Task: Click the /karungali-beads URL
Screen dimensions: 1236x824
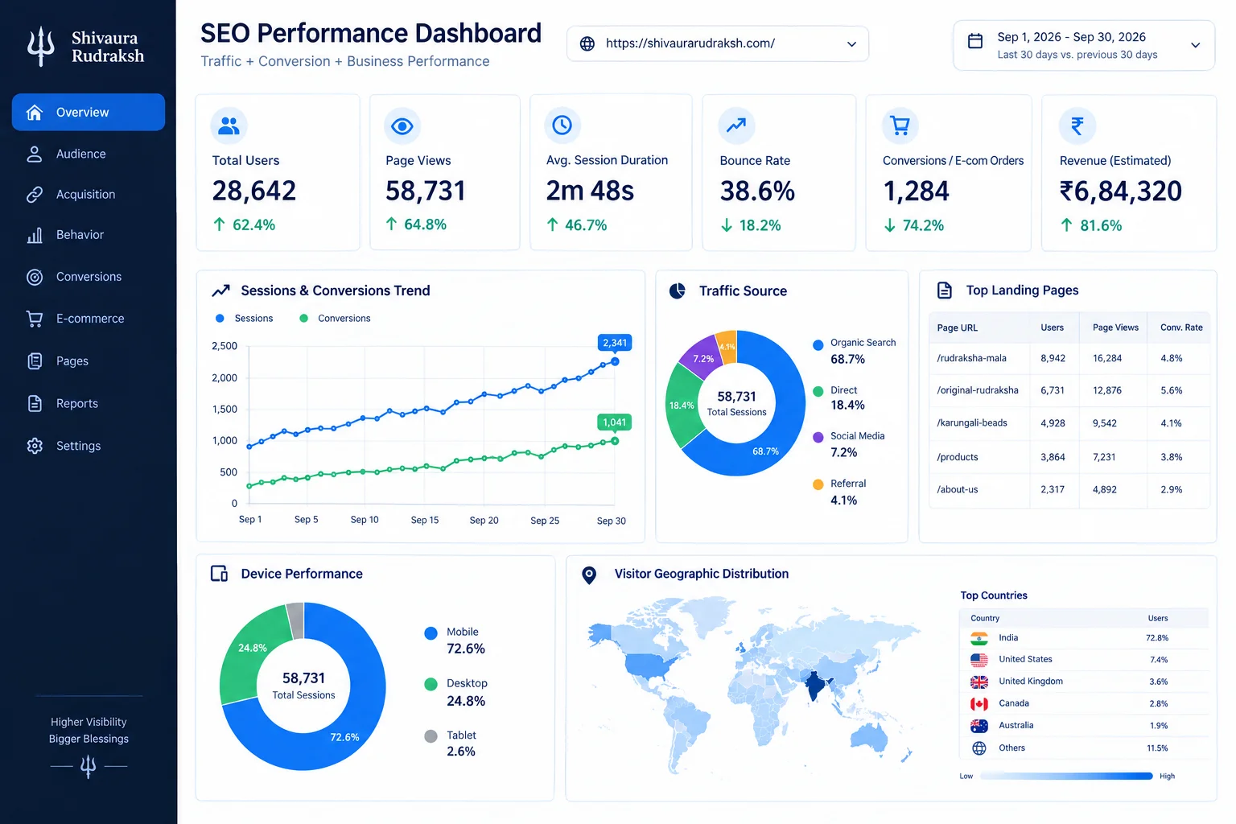Action: (972, 423)
